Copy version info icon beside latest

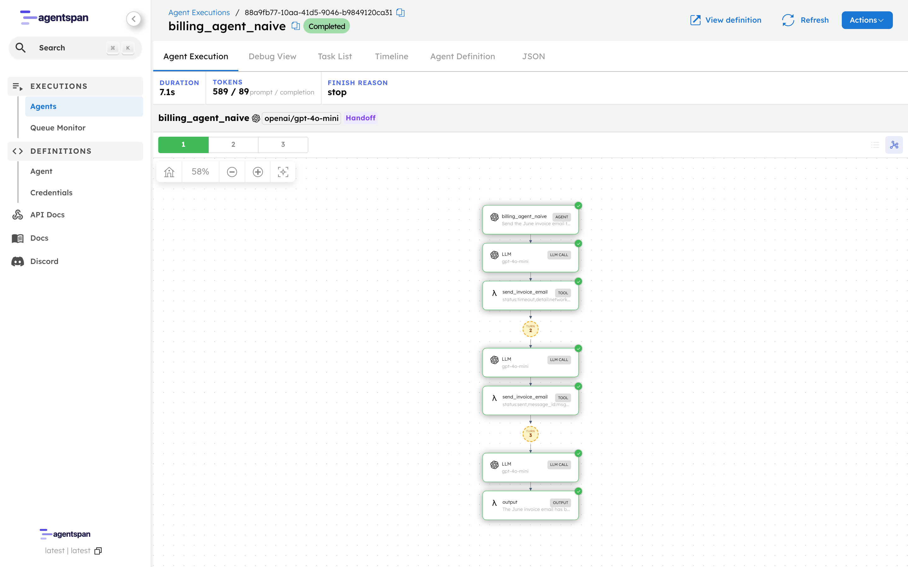pos(98,551)
